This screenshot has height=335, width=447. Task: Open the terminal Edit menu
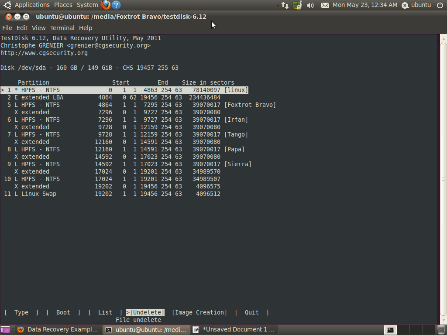click(22, 28)
